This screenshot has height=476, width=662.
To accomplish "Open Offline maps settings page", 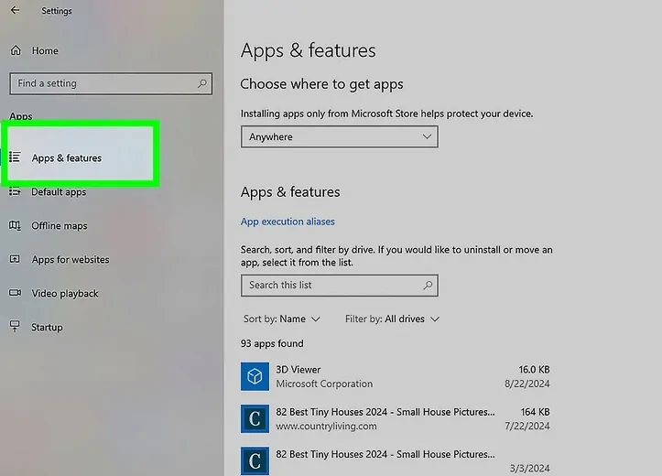I will tap(60, 225).
